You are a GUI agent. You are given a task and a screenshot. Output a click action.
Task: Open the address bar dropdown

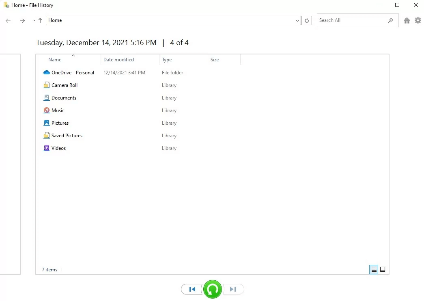[x=297, y=20]
